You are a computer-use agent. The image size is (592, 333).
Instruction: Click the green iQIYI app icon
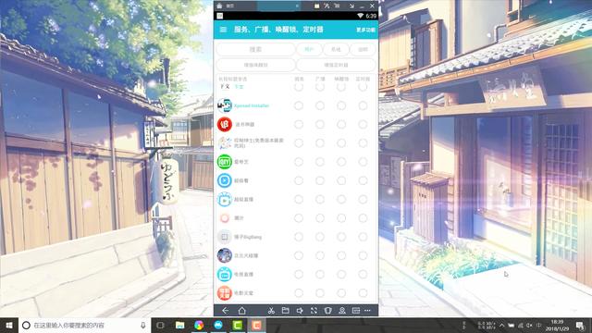point(224,162)
